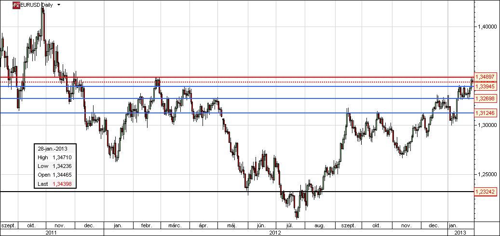Screen dimensions: 500x236
Task: Click the 1,25000 price axis value
Action: click(486, 174)
